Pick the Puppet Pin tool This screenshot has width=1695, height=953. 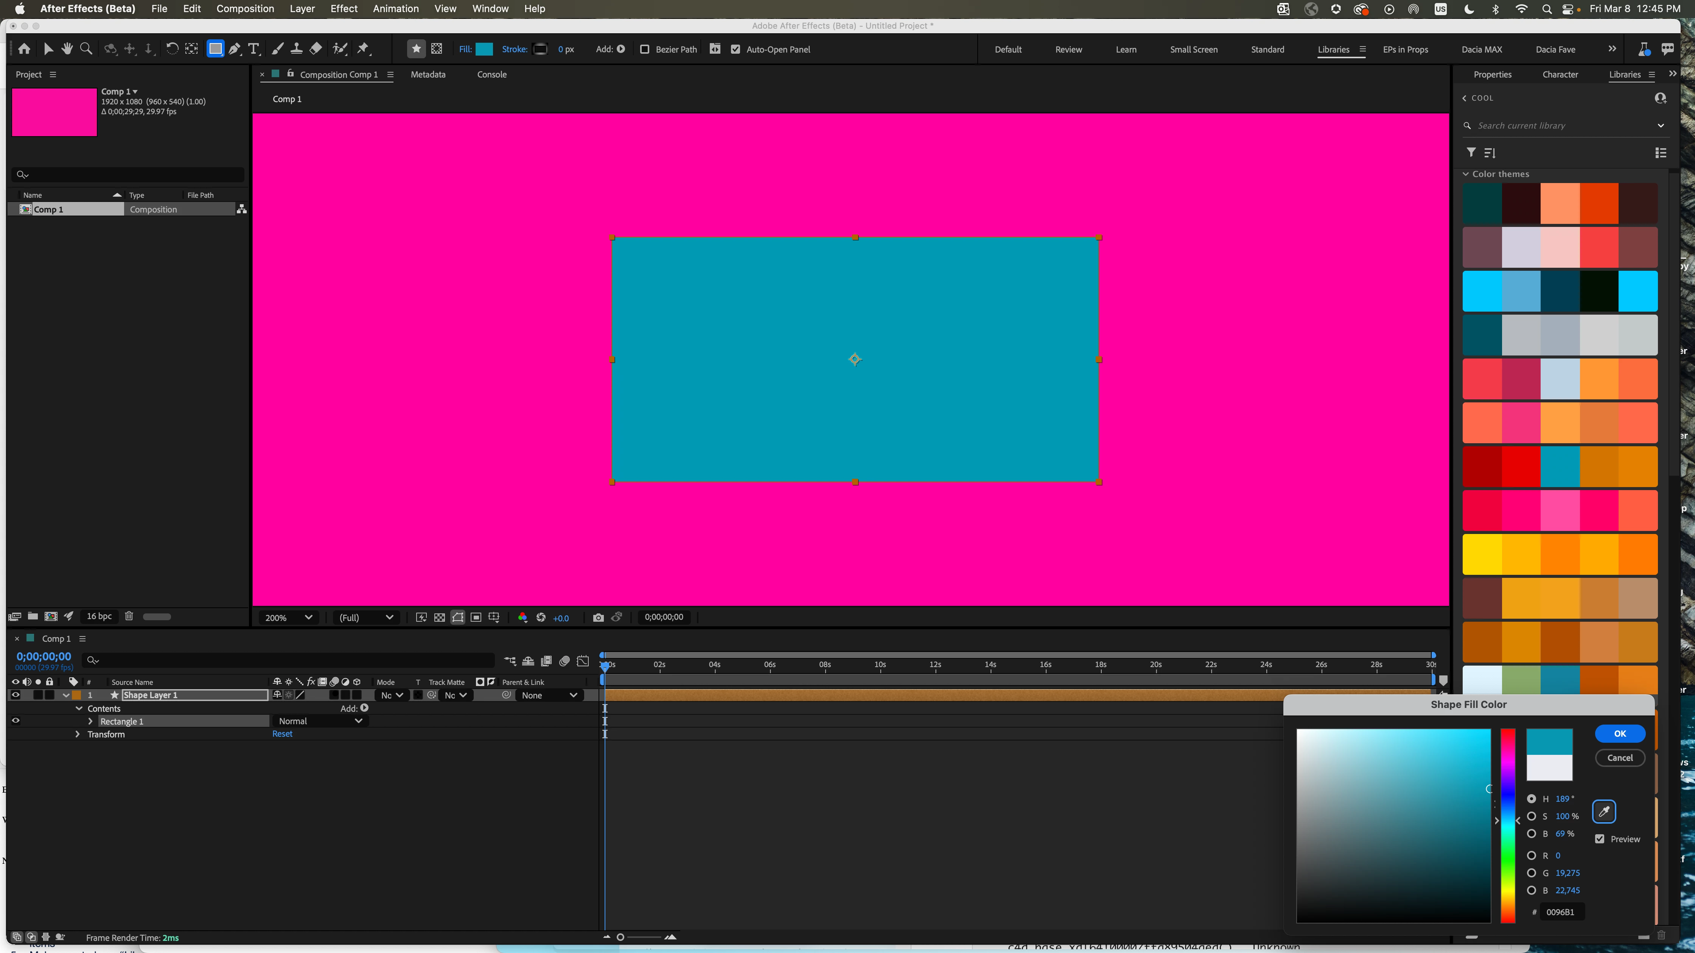point(363,49)
